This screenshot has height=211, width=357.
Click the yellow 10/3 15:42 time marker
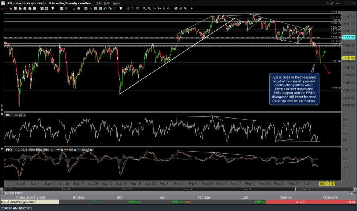coord(327,183)
